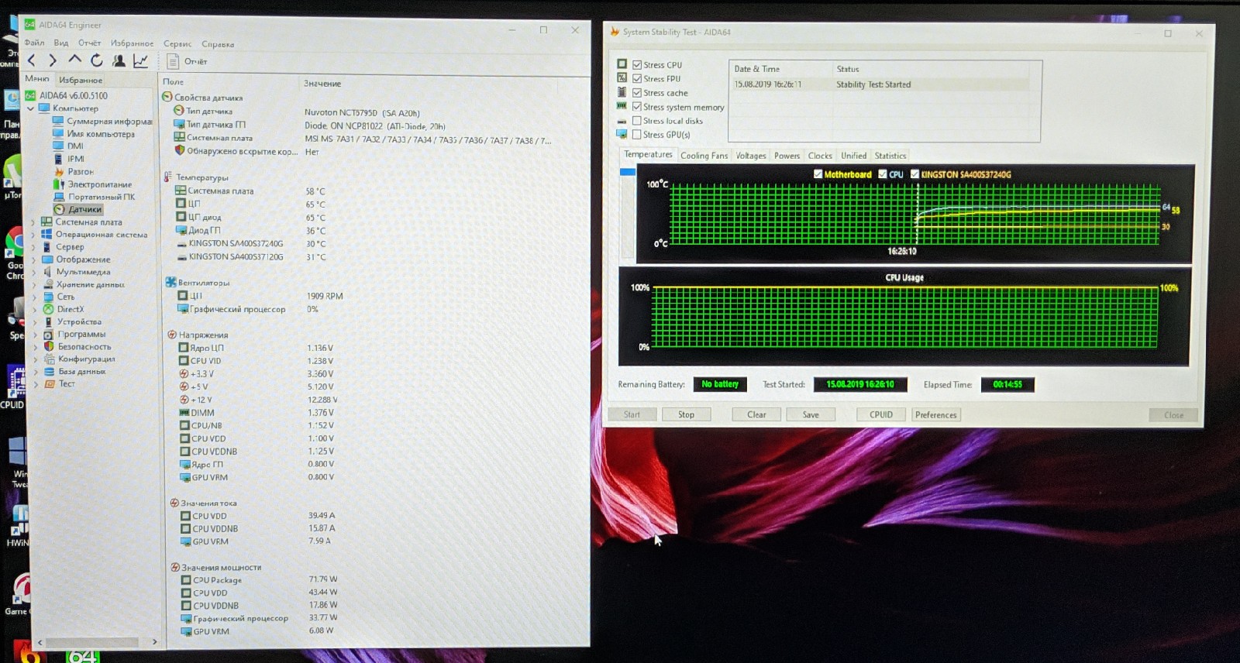Toggle the Motherboard graph checkbox

pos(818,174)
